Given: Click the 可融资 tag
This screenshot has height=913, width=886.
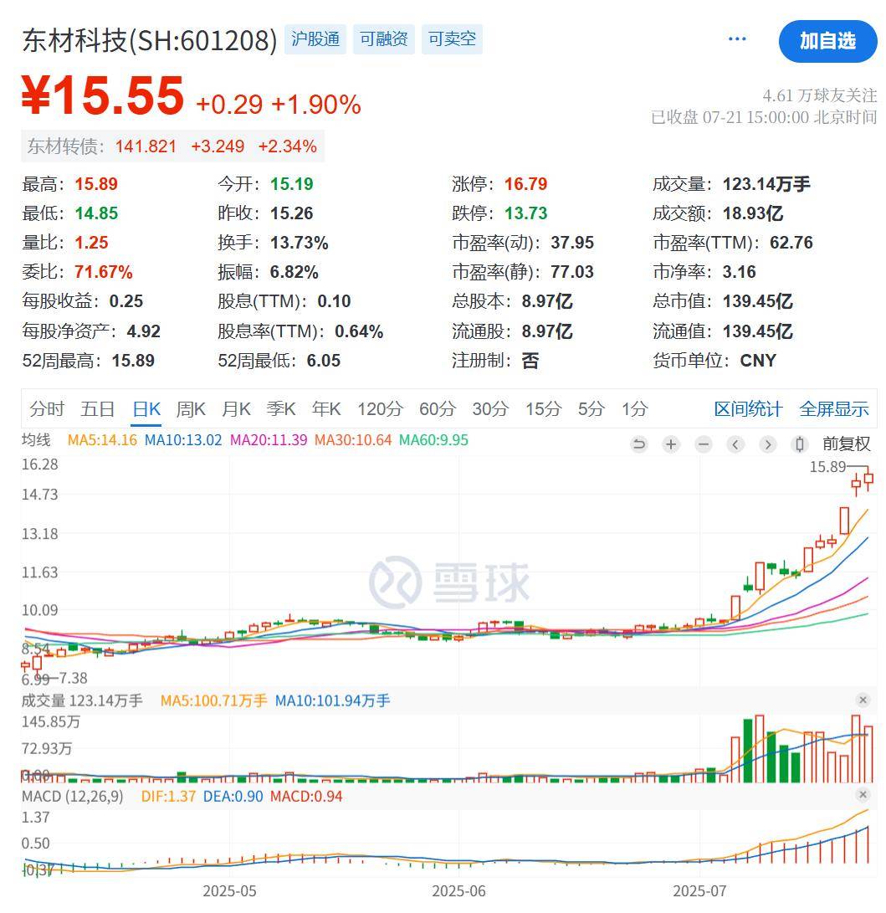Looking at the screenshot, I should click(384, 39).
